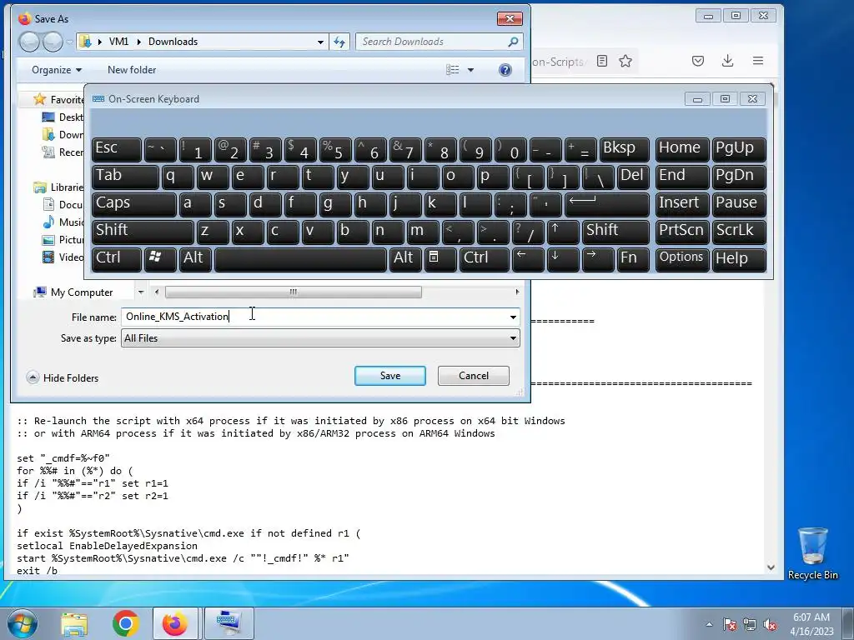Click the Forward arrow in Save As dialog

pyautogui.click(x=53, y=42)
